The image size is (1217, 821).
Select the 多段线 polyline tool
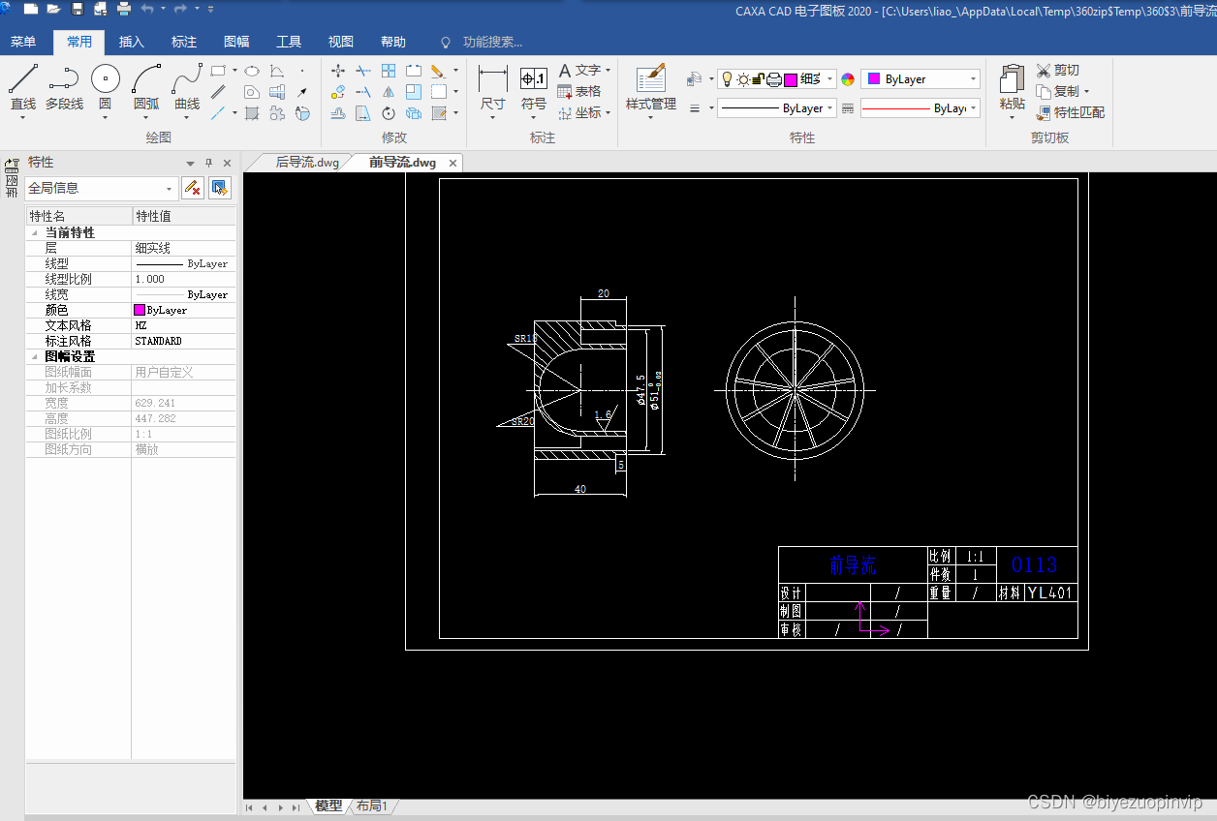[64, 87]
